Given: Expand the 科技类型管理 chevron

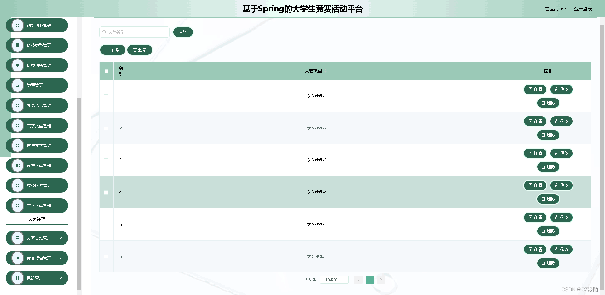Looking at the screenshot, I should [61, 45].
